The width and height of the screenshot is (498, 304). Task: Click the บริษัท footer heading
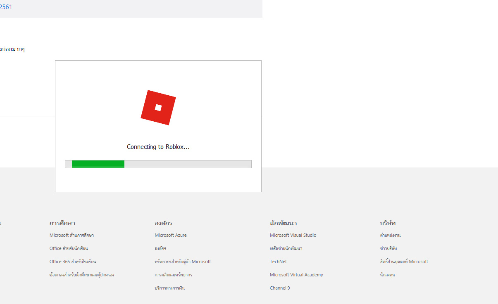(388, 223)
